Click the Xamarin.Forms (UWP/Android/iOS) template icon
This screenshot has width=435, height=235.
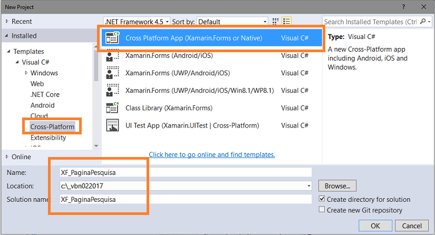pos(113,73)
